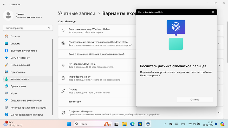Click the update arrows icon beside Центр обновления
The image size is (228, 128).
(x=6, y=115)
